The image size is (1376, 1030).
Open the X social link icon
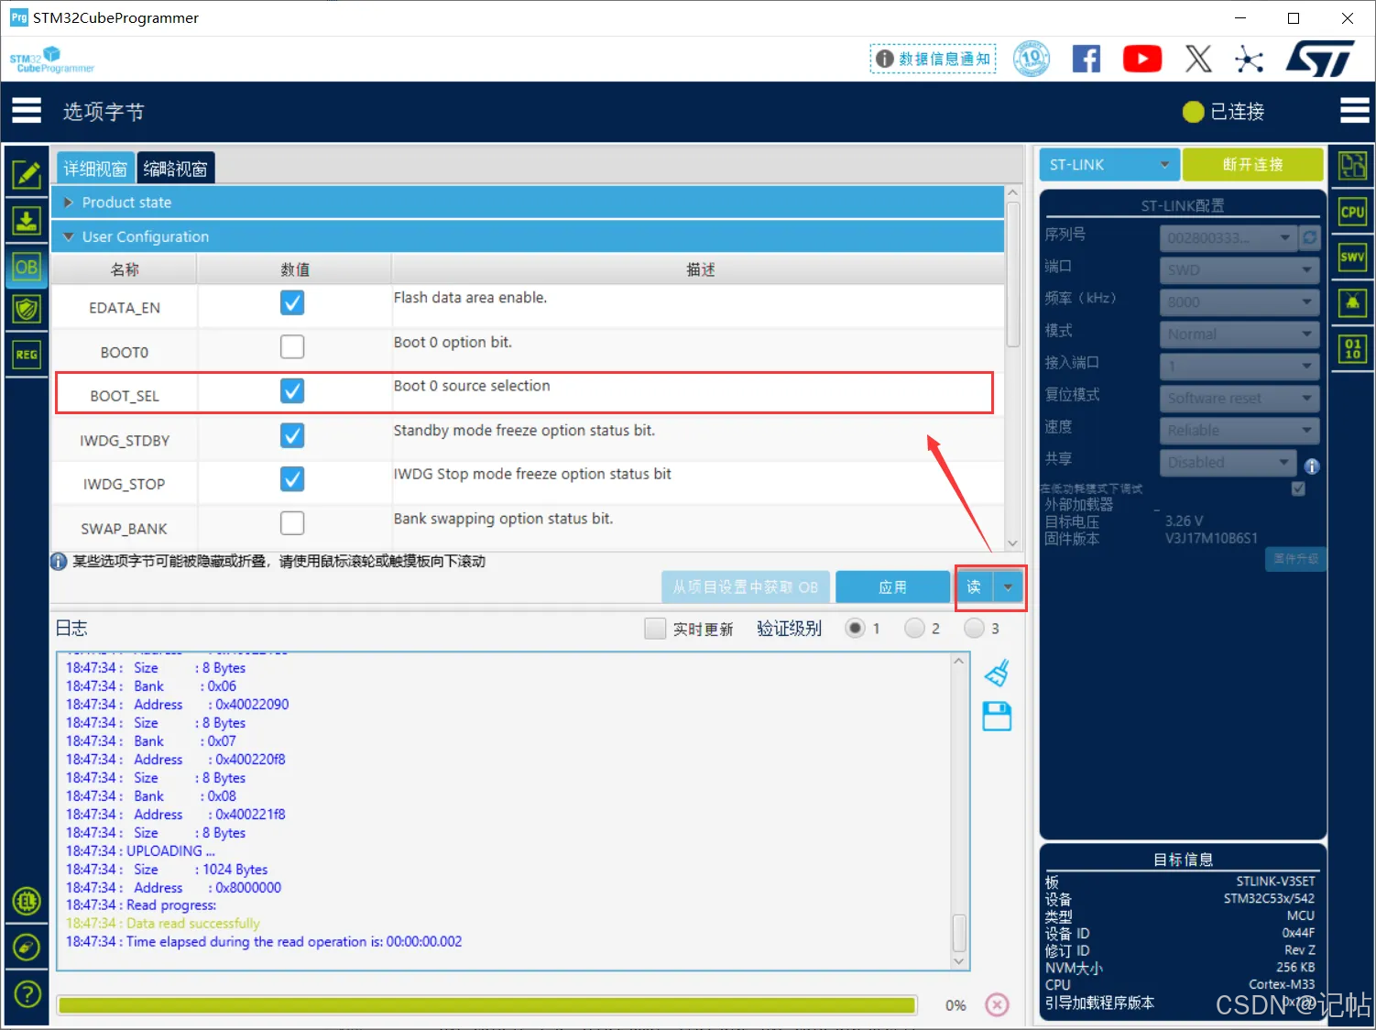[1198, 60]
